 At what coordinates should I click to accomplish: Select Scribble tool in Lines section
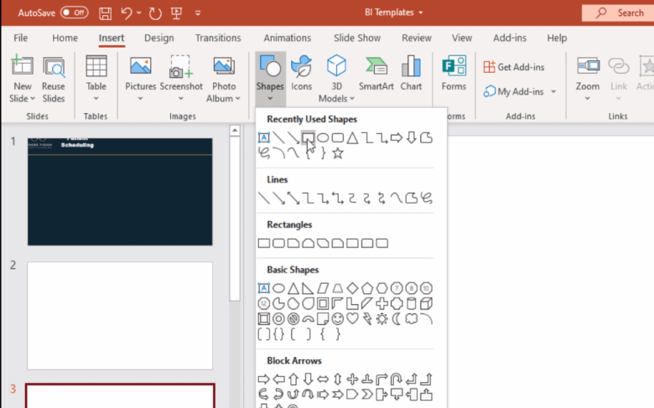pyautogui.click(x=426, y=198)
